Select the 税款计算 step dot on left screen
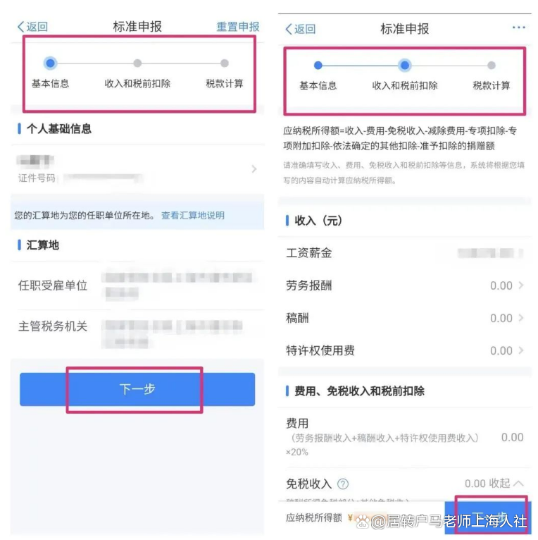Screen dimensions: 538x540 [x=225, y=63]
